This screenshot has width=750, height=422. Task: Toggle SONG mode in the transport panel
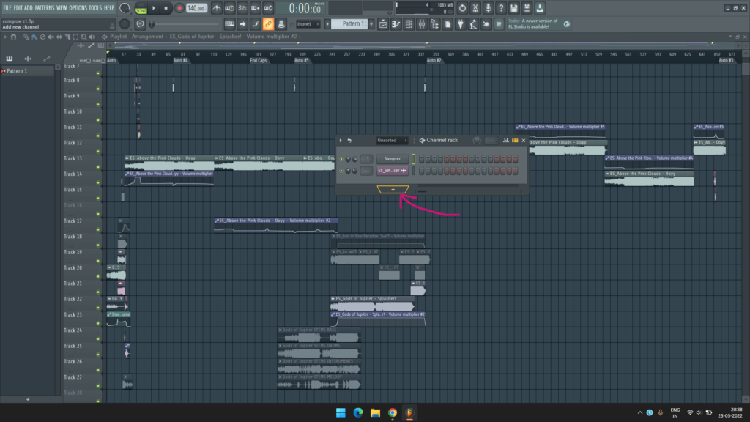pyautogui.click(x=140, y=9)
